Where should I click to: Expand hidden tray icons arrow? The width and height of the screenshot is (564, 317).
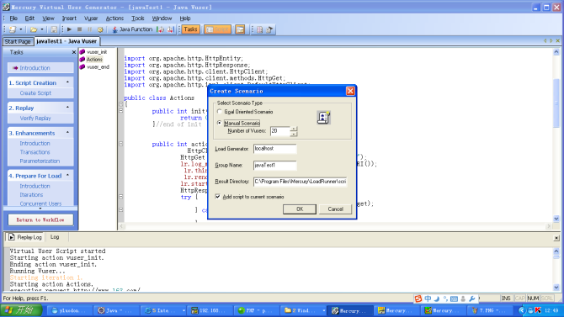522,310
